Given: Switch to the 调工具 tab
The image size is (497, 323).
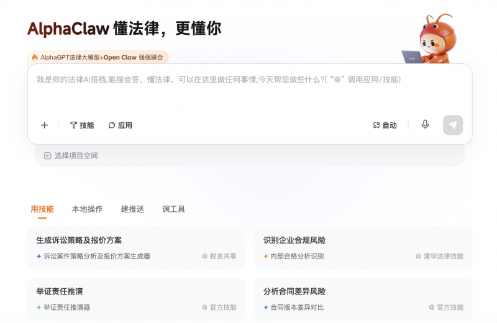Looking at the screenshot, I should pos(173,209).
